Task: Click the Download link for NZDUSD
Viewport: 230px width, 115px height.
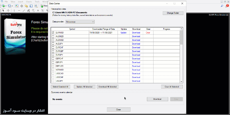Action: click(x=136, y=70)
